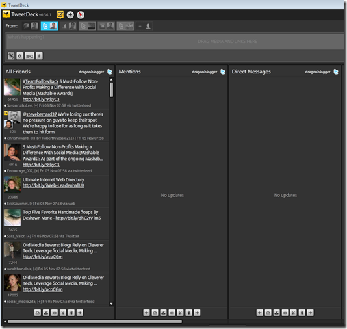Click the round record tool under compose box
Image resolution: width=347 pixels, height=329 pixels.
[x=19, y=55]
